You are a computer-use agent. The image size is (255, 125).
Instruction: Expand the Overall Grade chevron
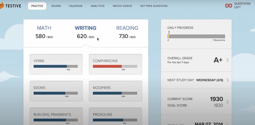click(x=228, y=60)
